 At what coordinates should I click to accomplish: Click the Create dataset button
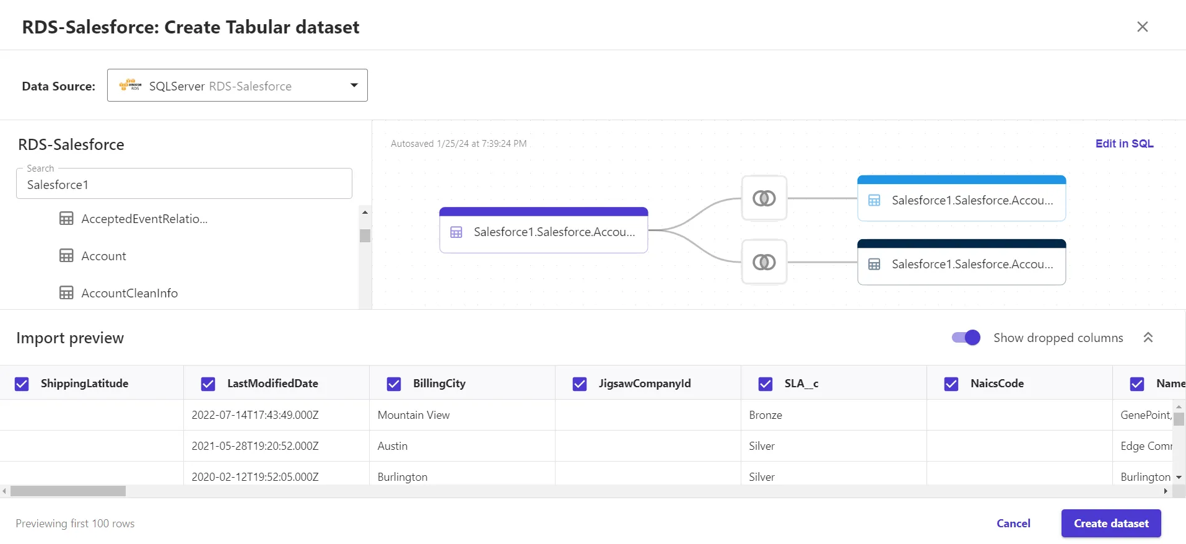coord(1110,524)
